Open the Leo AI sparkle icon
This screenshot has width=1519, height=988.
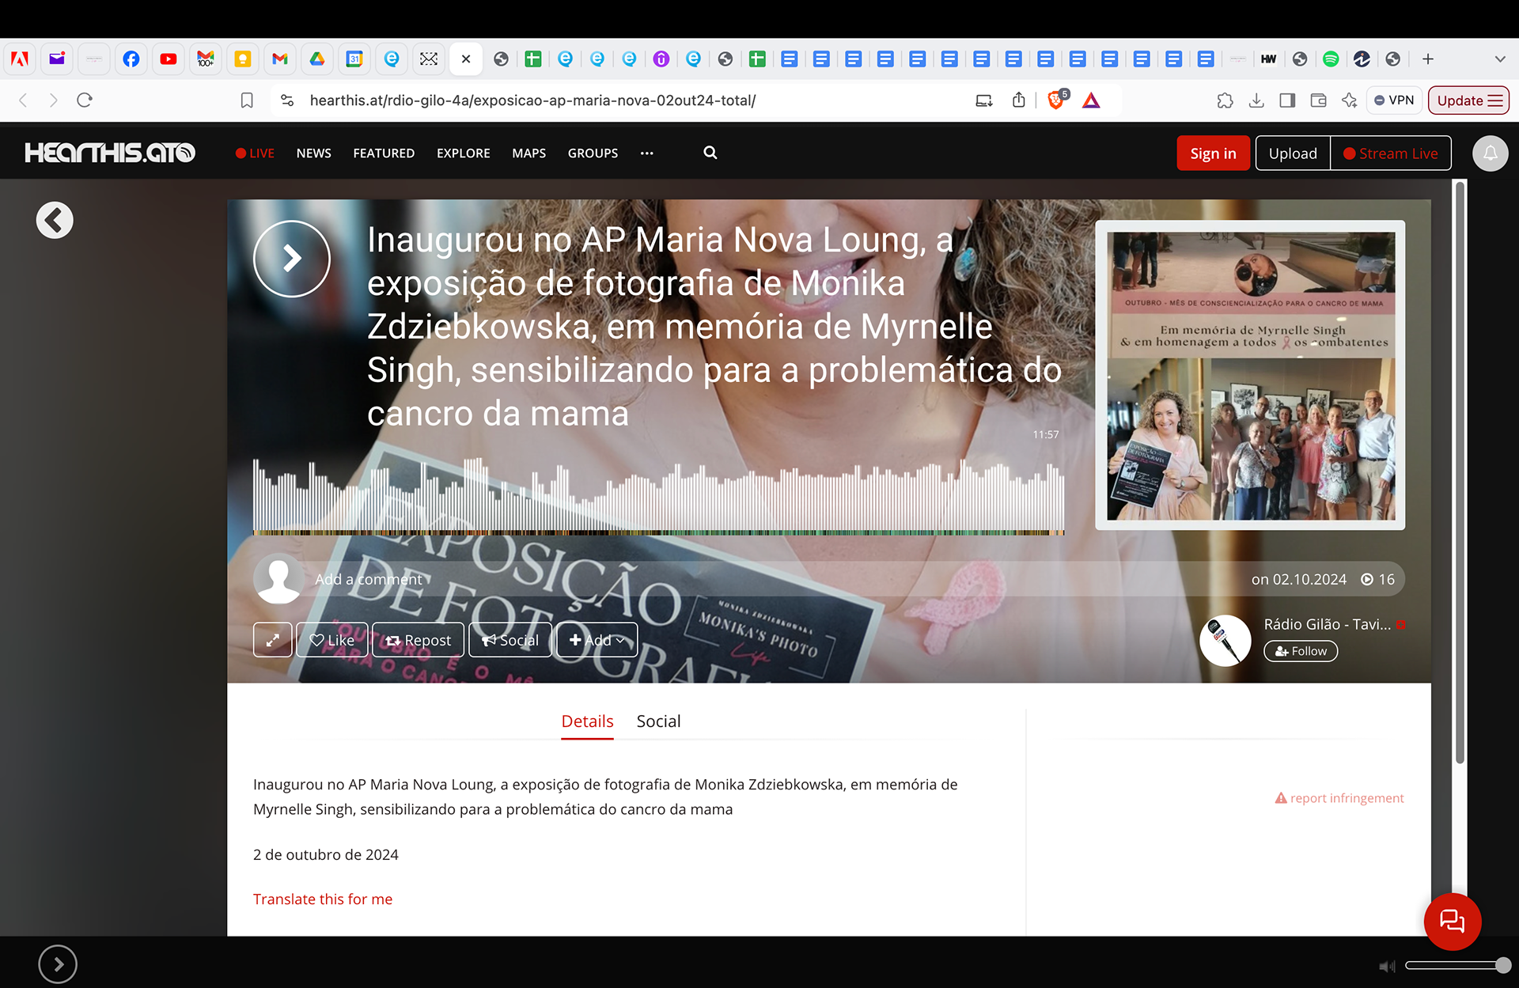[1350, 100]
